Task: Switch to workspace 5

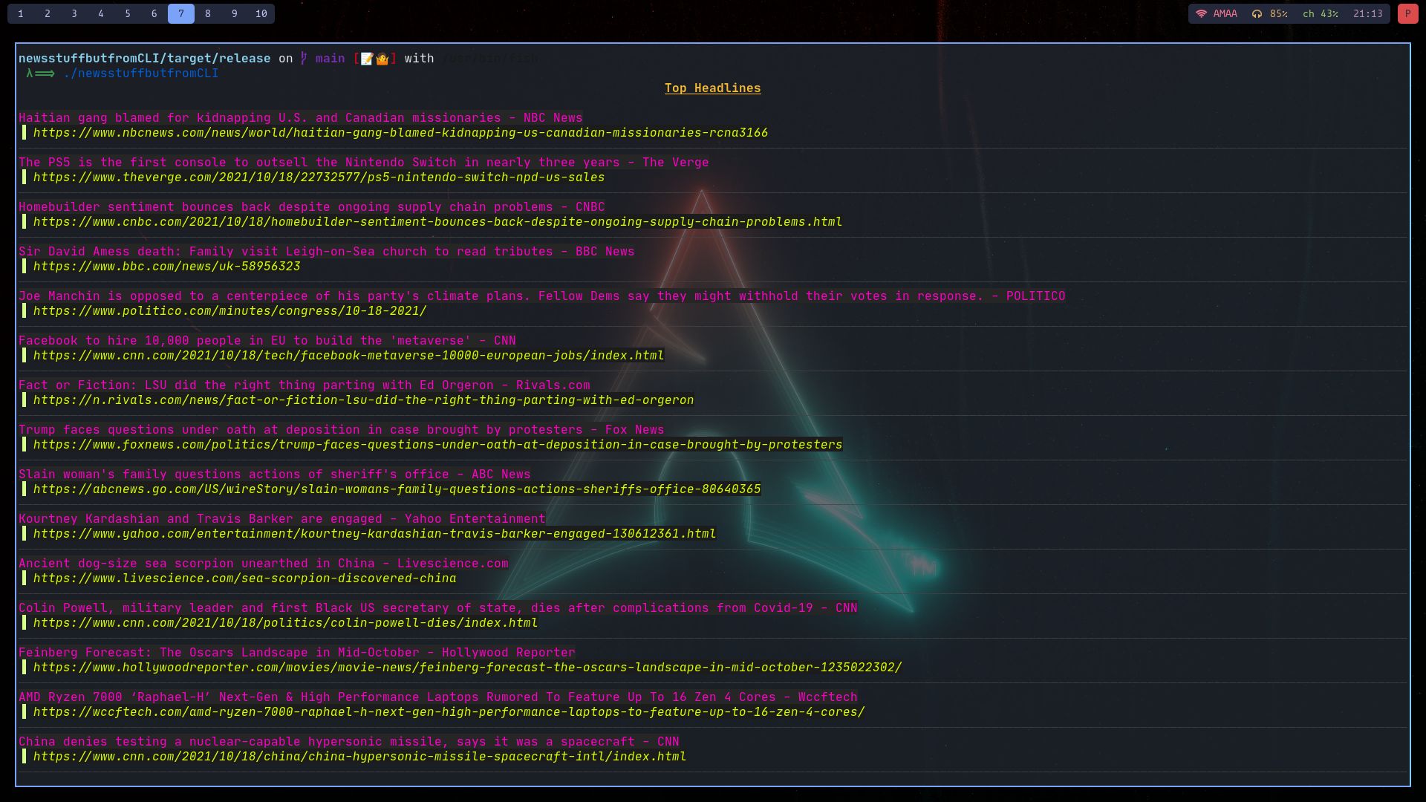Action: [128, 13]
